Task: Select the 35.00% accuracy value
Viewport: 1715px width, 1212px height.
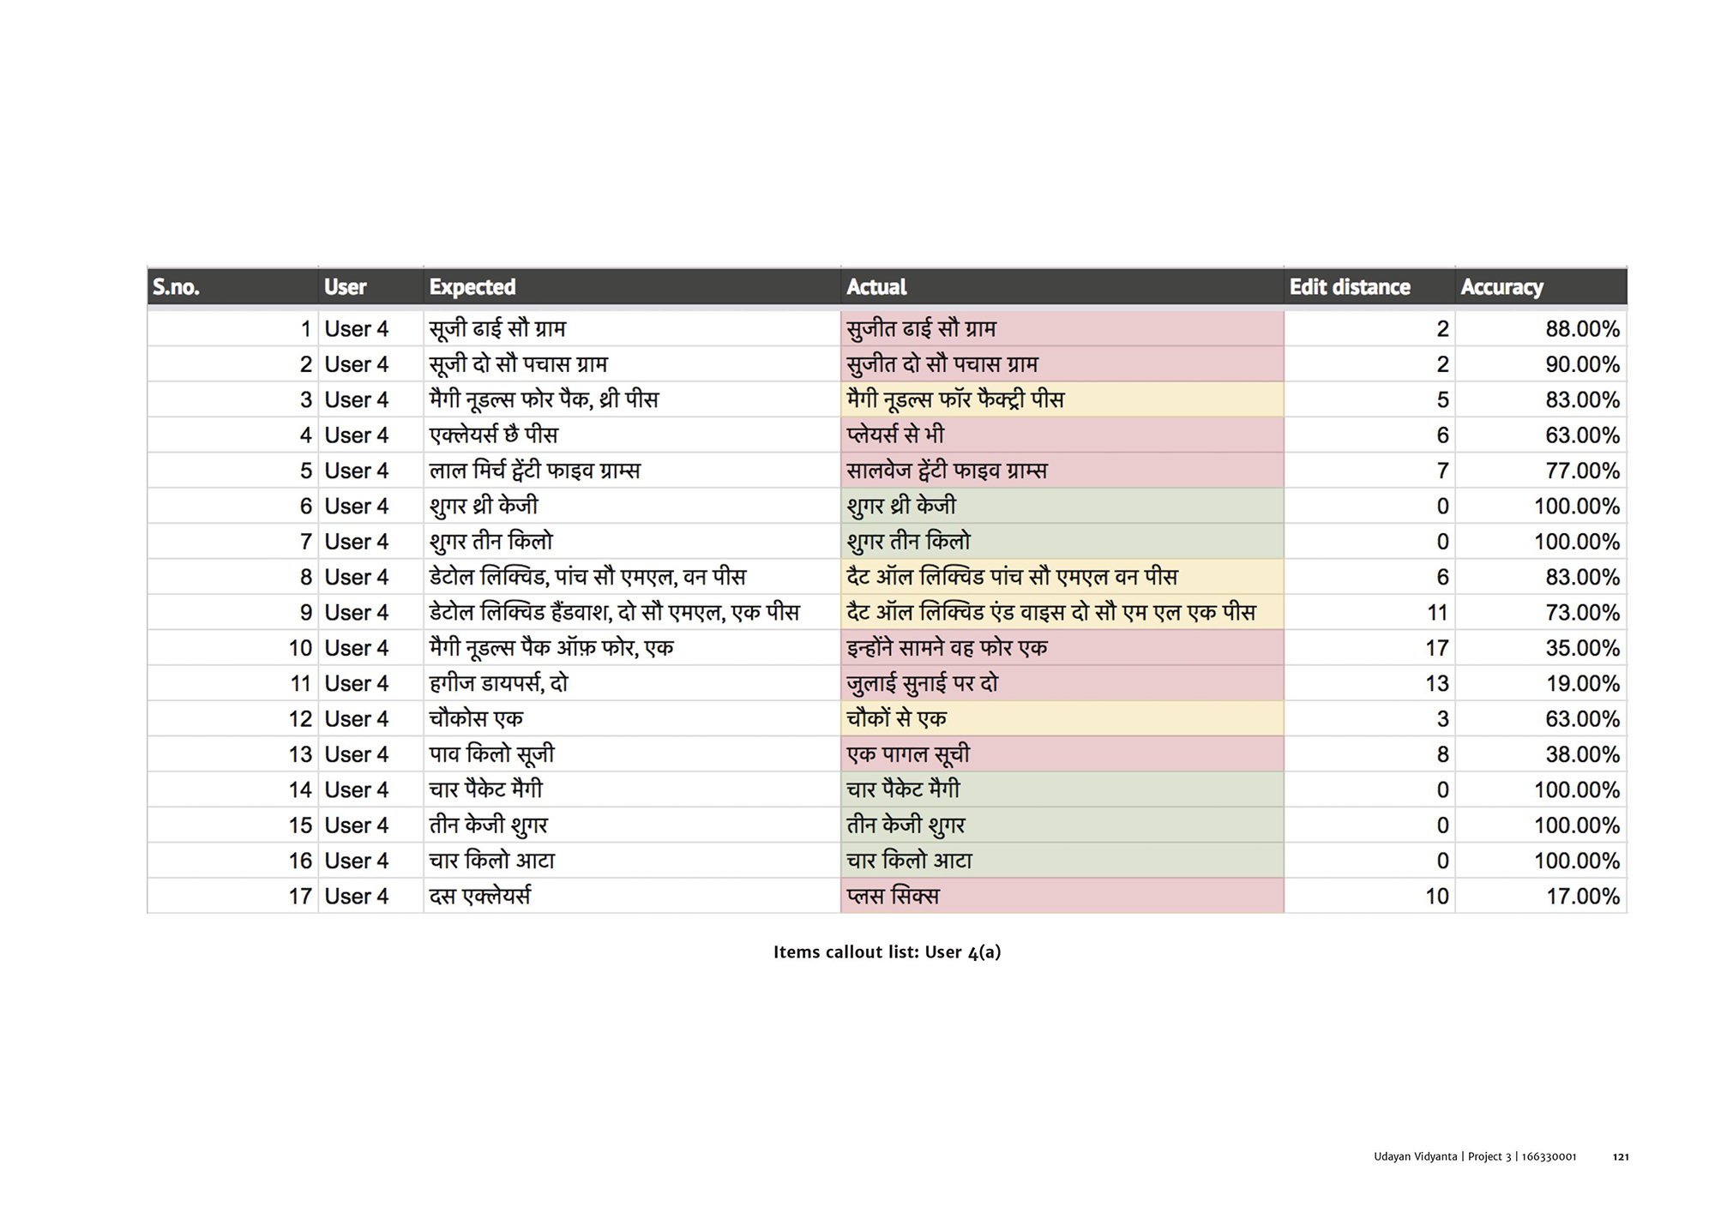Action: 1582,648
